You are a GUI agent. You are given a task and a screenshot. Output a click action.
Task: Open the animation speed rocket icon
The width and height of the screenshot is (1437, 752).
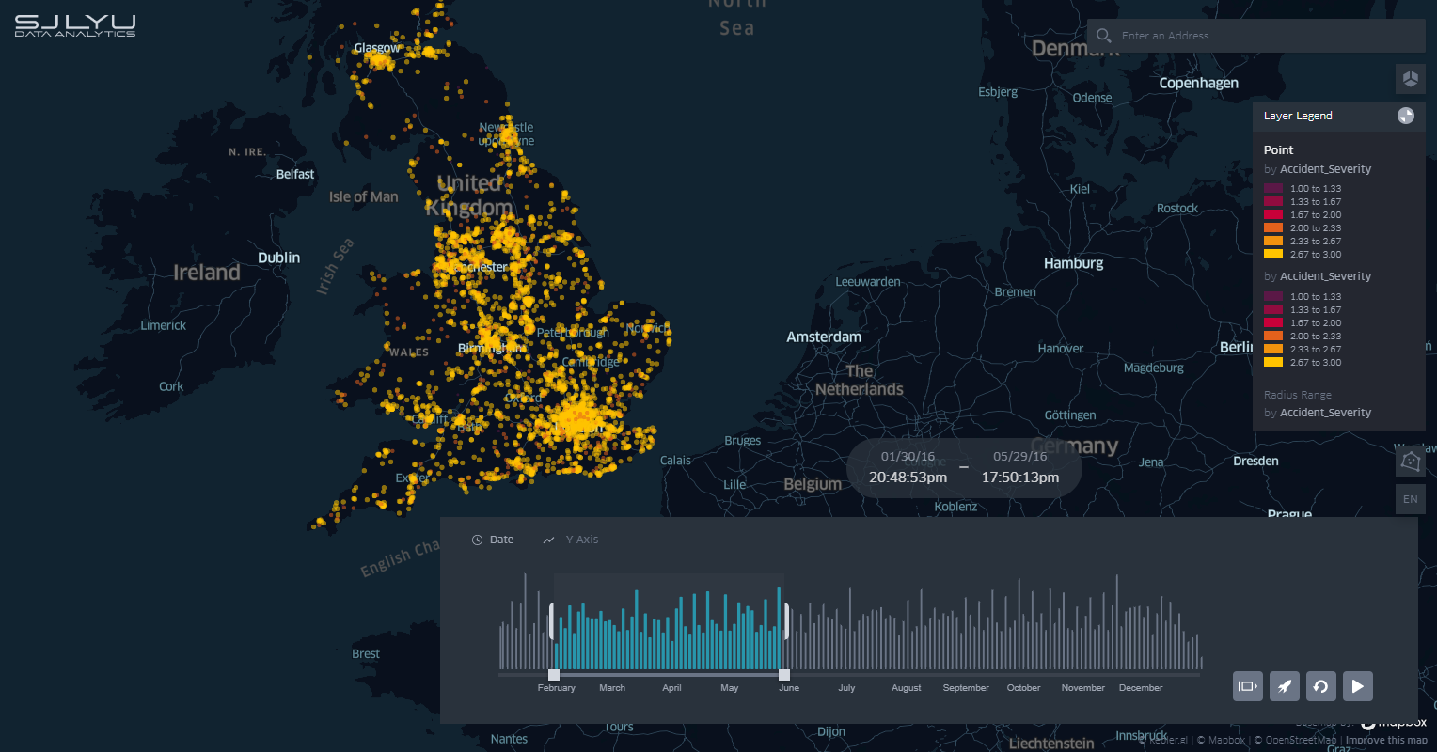(x=1285, y=686)
